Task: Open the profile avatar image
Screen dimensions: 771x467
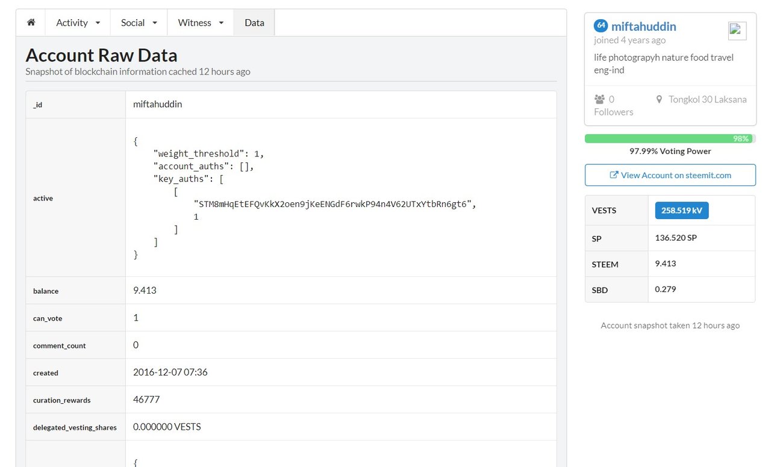Action: (x=737, y=31)
